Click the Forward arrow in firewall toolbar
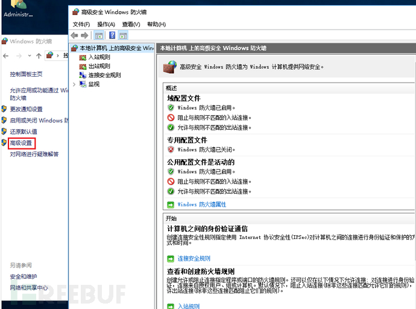The image size is (416, 309). [84, 36]
